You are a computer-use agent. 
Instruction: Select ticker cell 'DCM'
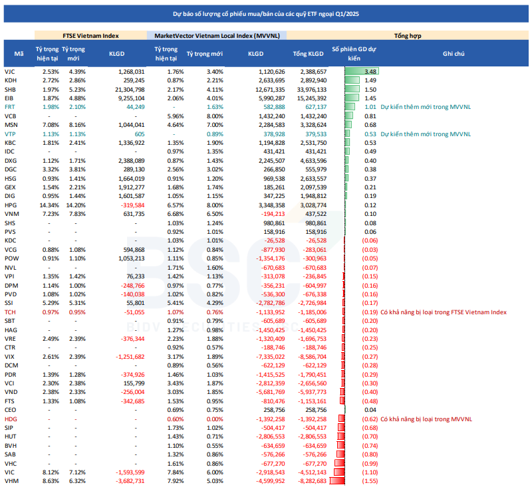[x=11, y=365]
